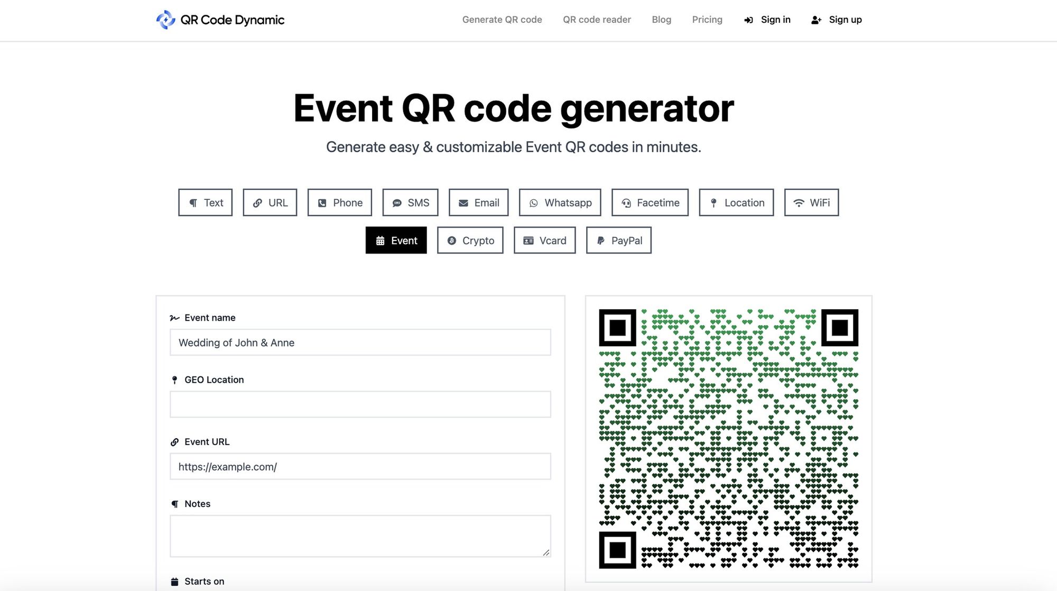Click Event name input field
1057x591 pixels.
coord(359,342)
